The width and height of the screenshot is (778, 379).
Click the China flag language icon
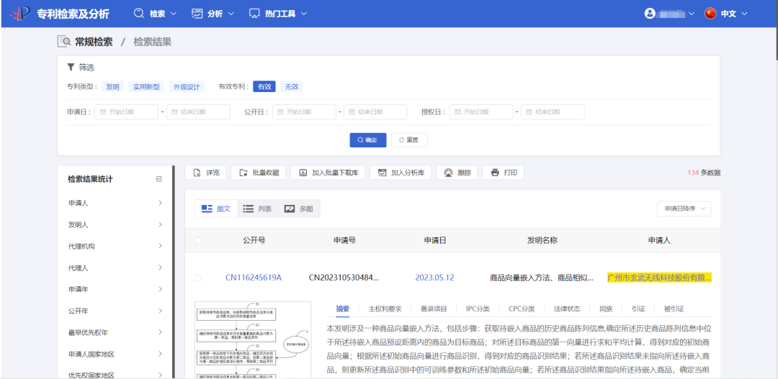[710, 14]
